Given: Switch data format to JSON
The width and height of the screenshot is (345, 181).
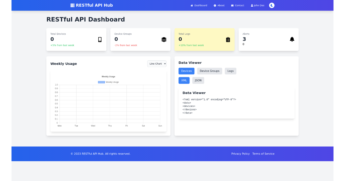Looking at the screenshot, I should (x=198, y=80).
